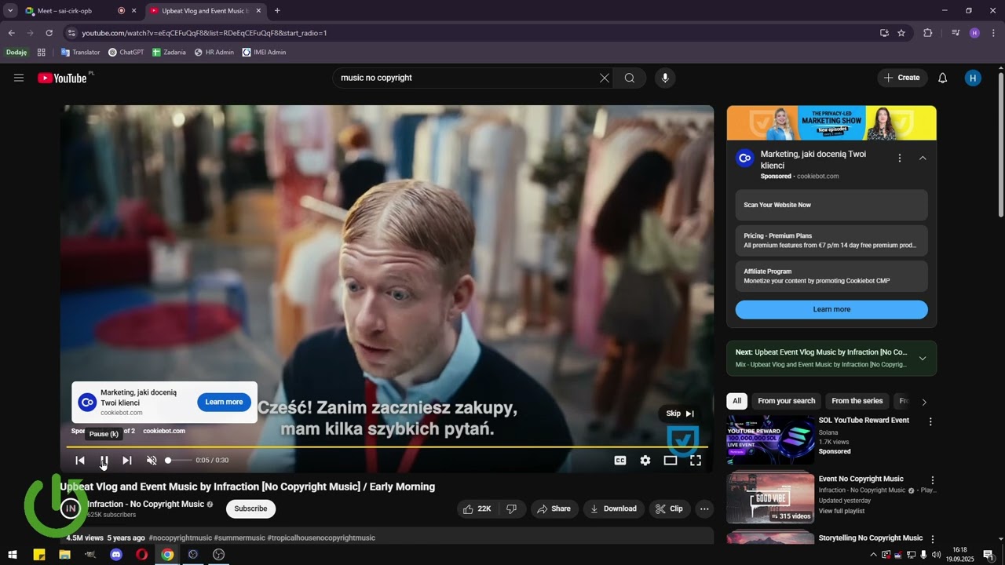The height and width of the screenshot is (565, 1005).
Task: Run search with the magnifier button
Action: [630, 78]
